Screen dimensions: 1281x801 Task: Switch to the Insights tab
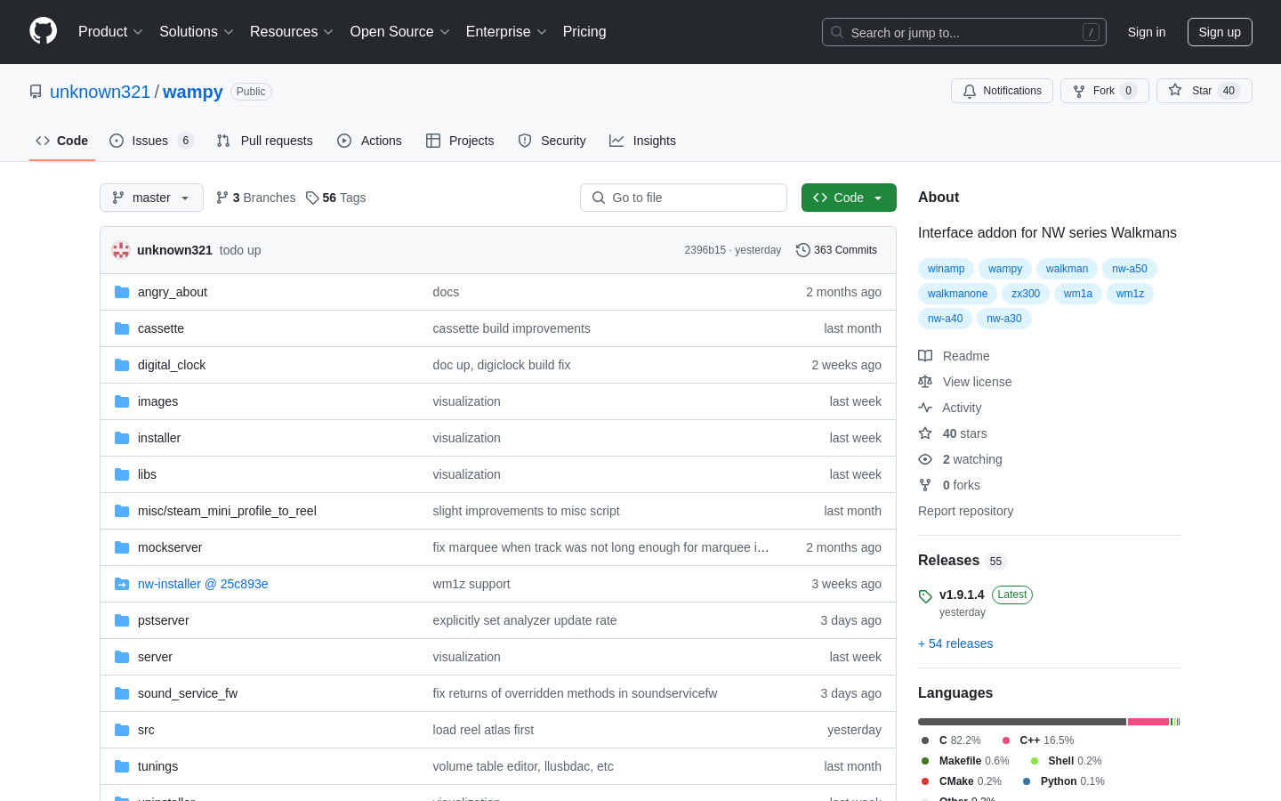click(642, 141)
